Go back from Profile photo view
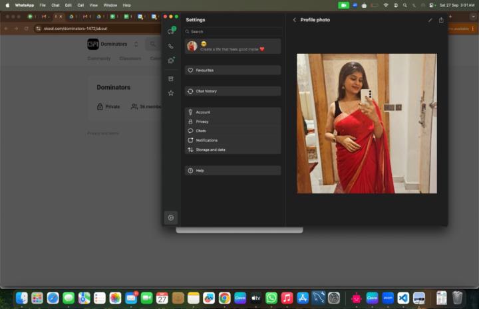 coord(294,20)
